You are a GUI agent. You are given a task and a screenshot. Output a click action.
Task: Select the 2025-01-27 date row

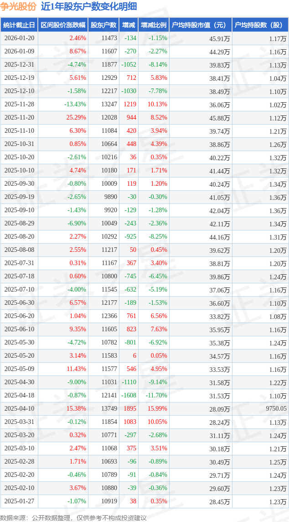(x=19, y=501)
